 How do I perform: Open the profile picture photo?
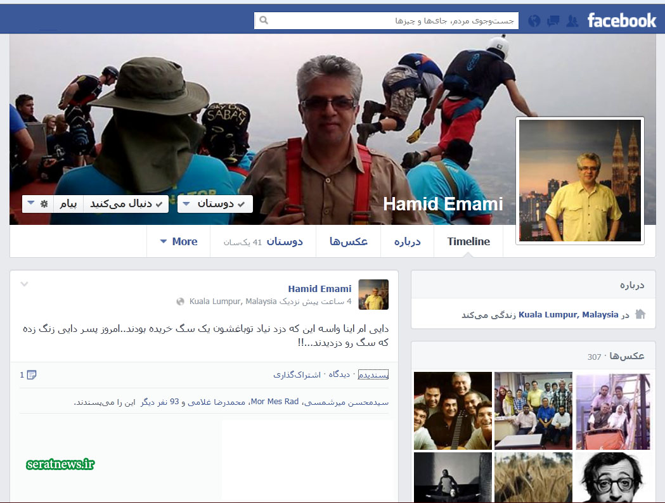pyautogui.click(x=580, y=181)
